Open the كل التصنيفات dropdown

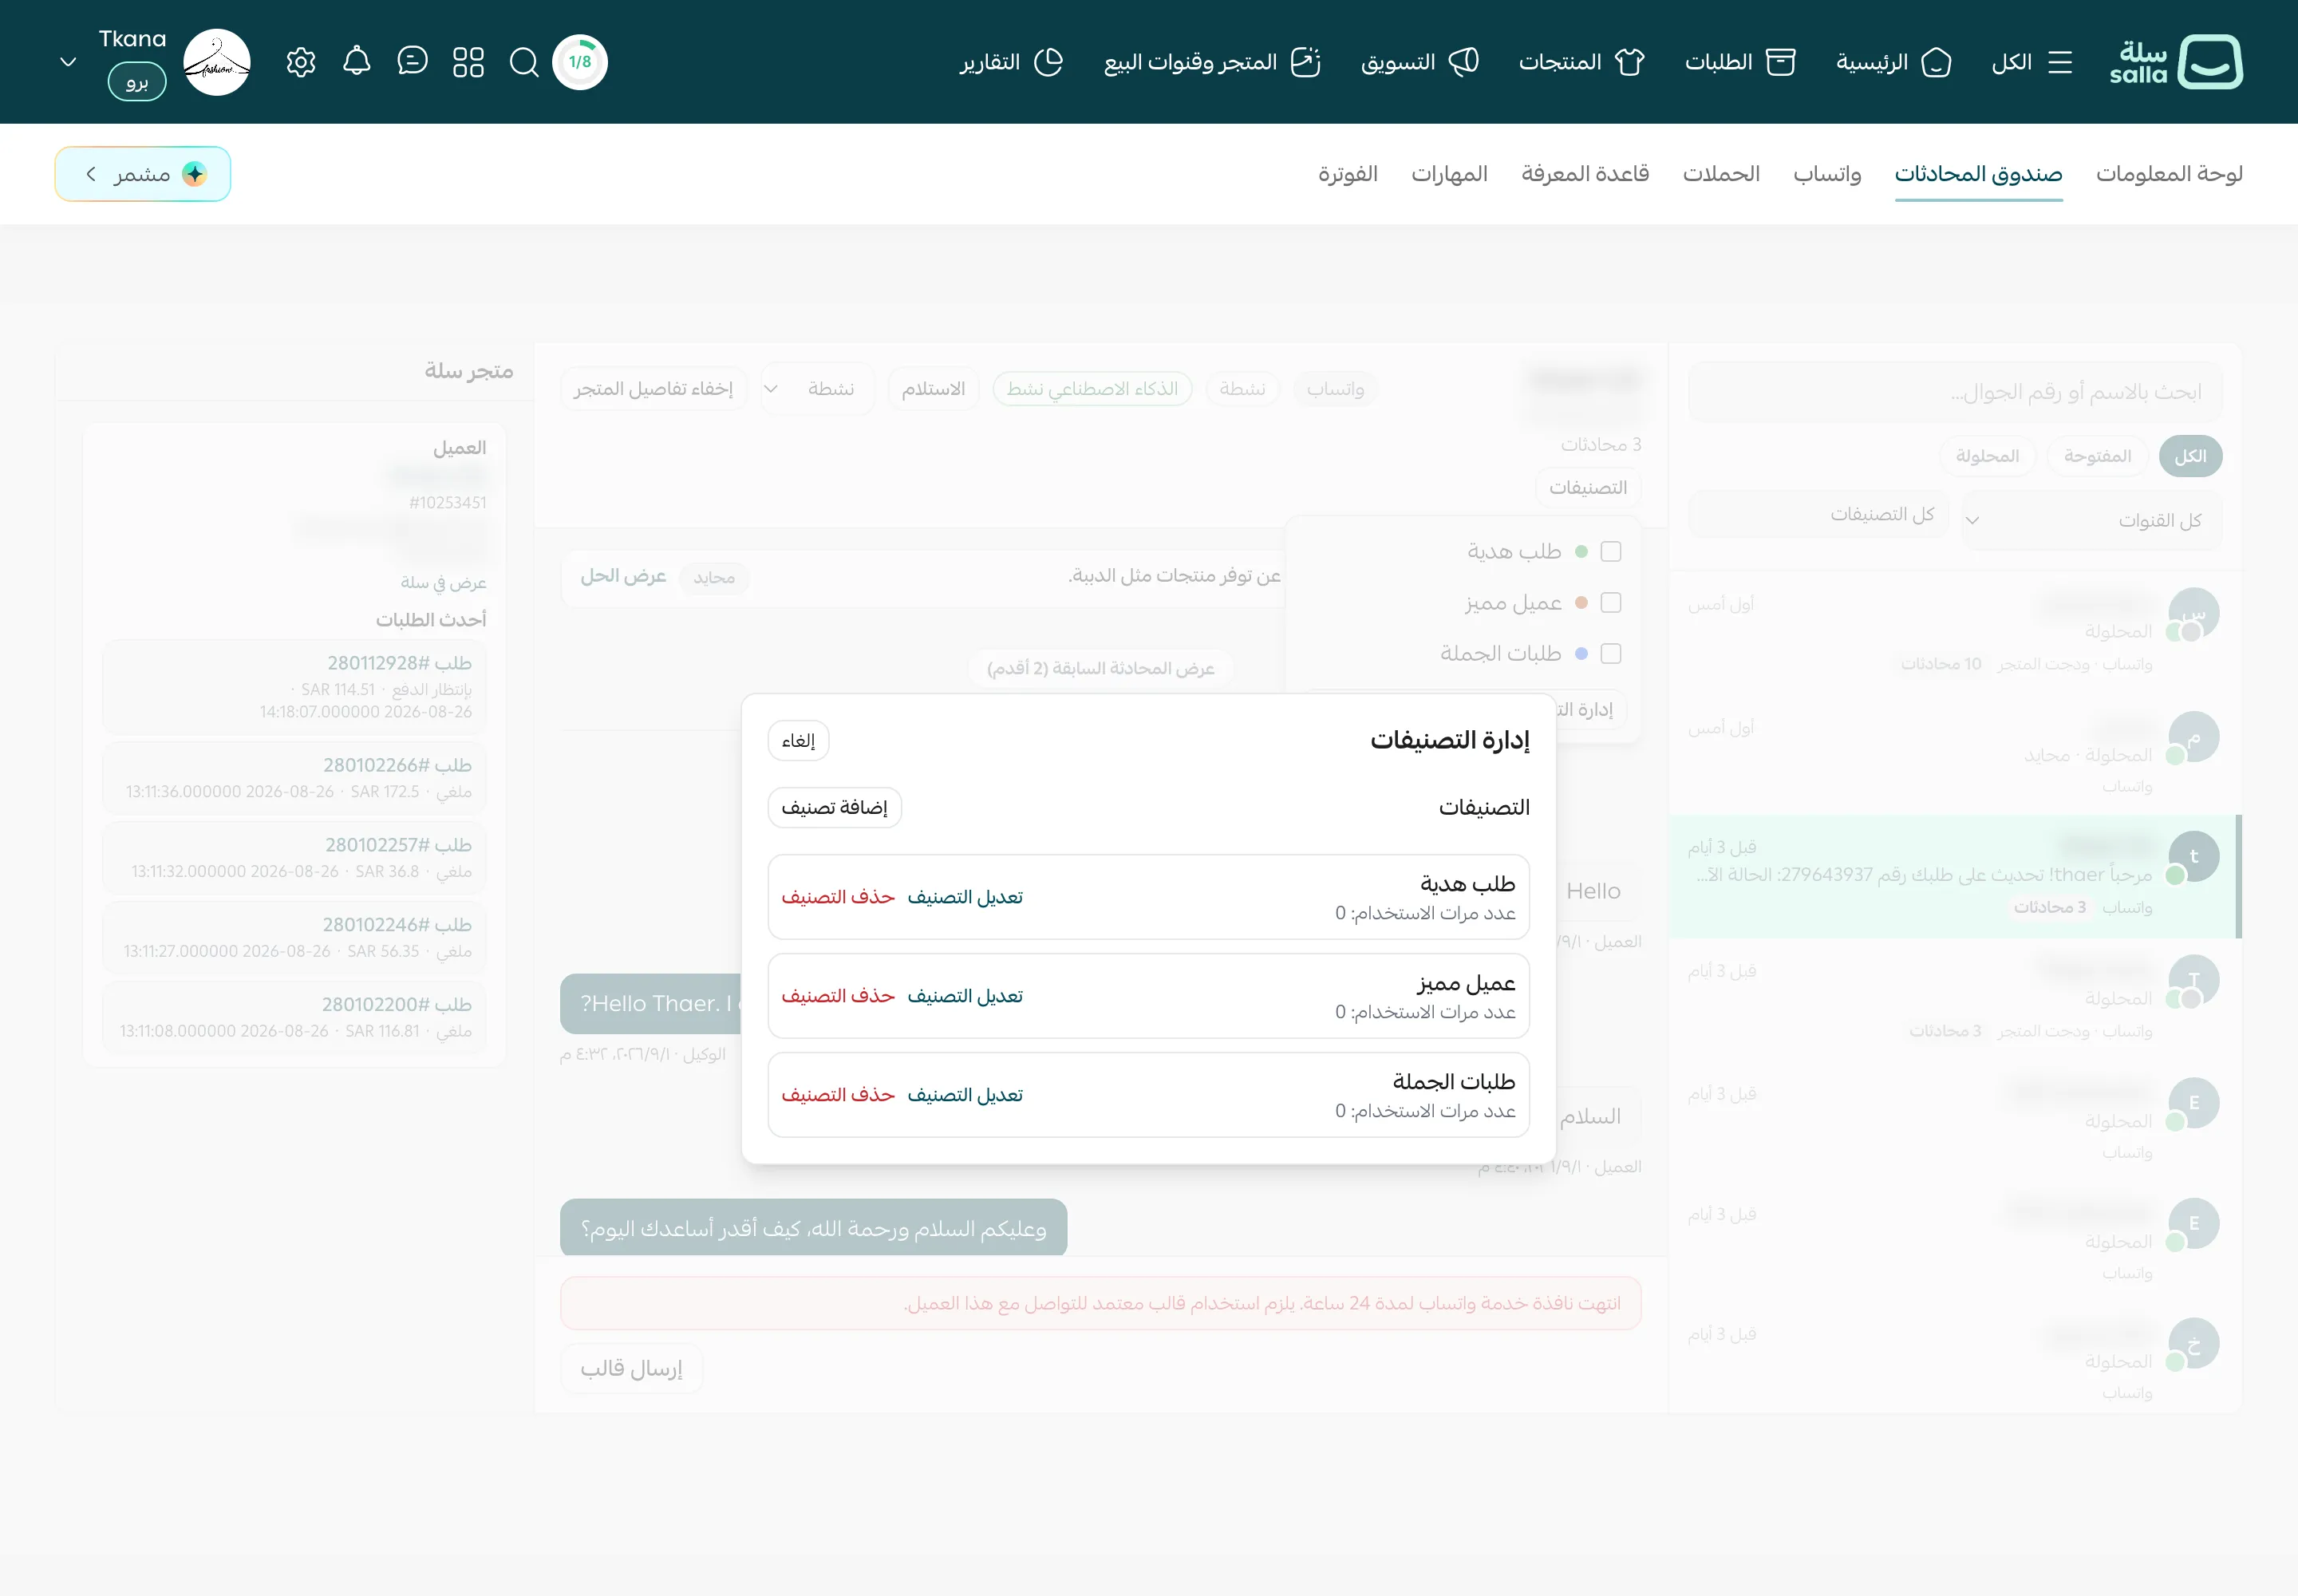(x=1818, y=514)
